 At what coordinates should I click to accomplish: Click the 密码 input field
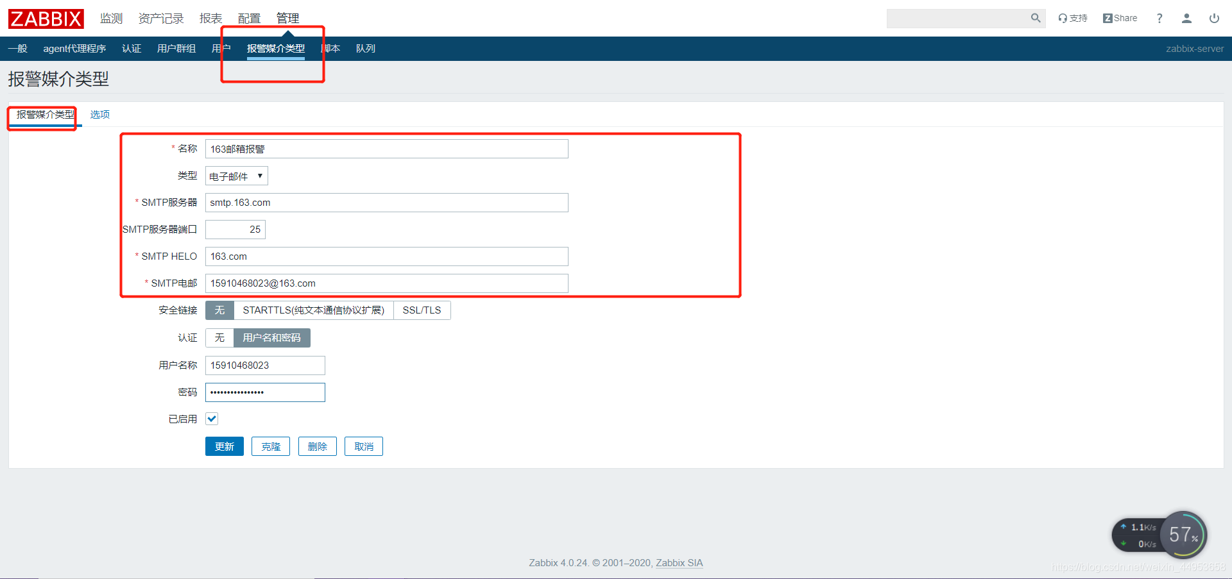[x=265, y=392]
